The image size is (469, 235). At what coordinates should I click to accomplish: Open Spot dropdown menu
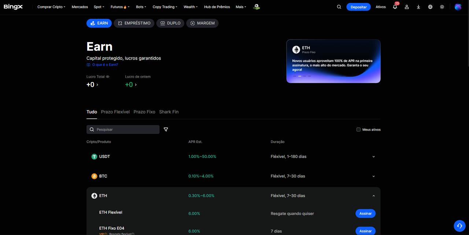tap(99, 7)
